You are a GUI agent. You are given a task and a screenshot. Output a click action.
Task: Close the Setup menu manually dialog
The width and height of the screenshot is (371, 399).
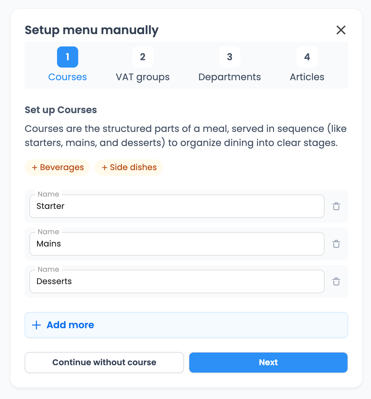pos(341,30)
